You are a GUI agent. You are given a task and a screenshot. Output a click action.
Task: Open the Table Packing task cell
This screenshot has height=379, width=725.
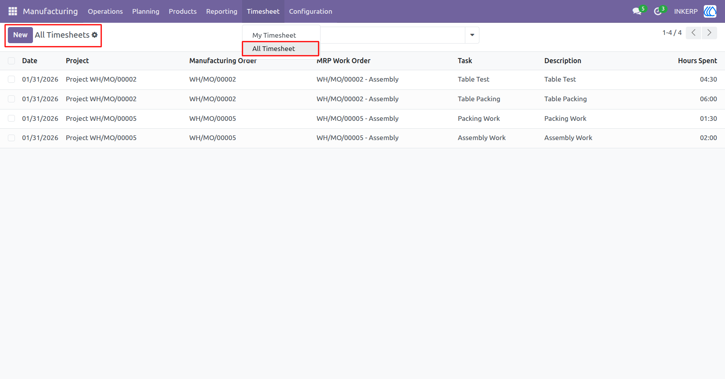[479, 99]
